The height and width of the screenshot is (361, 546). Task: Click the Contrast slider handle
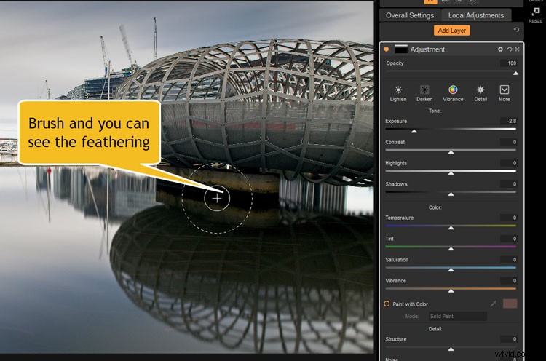(x=451, y=152)
